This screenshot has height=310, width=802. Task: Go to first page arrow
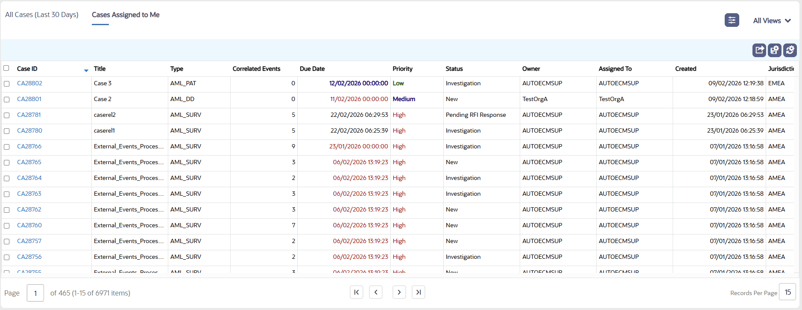(x=357, y=292)
